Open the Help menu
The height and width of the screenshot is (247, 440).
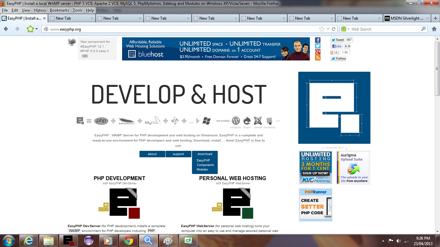click(90, 10)
